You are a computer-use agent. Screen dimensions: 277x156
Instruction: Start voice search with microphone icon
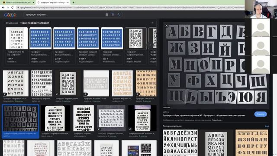(x=113, y=14)
